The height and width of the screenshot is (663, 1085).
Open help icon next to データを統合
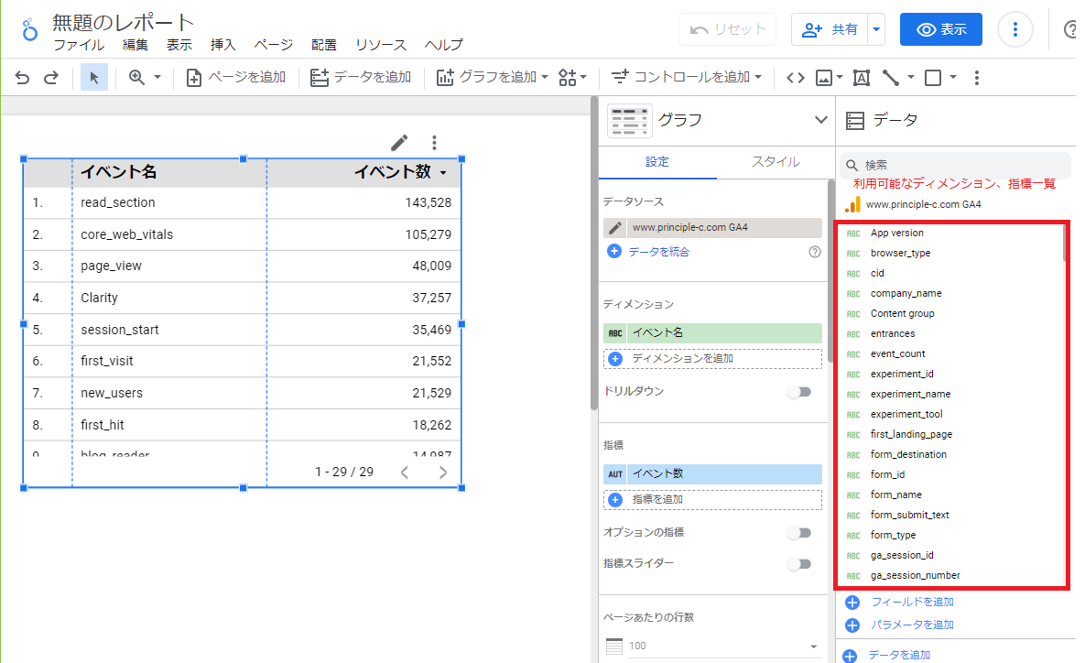[815, 251]
